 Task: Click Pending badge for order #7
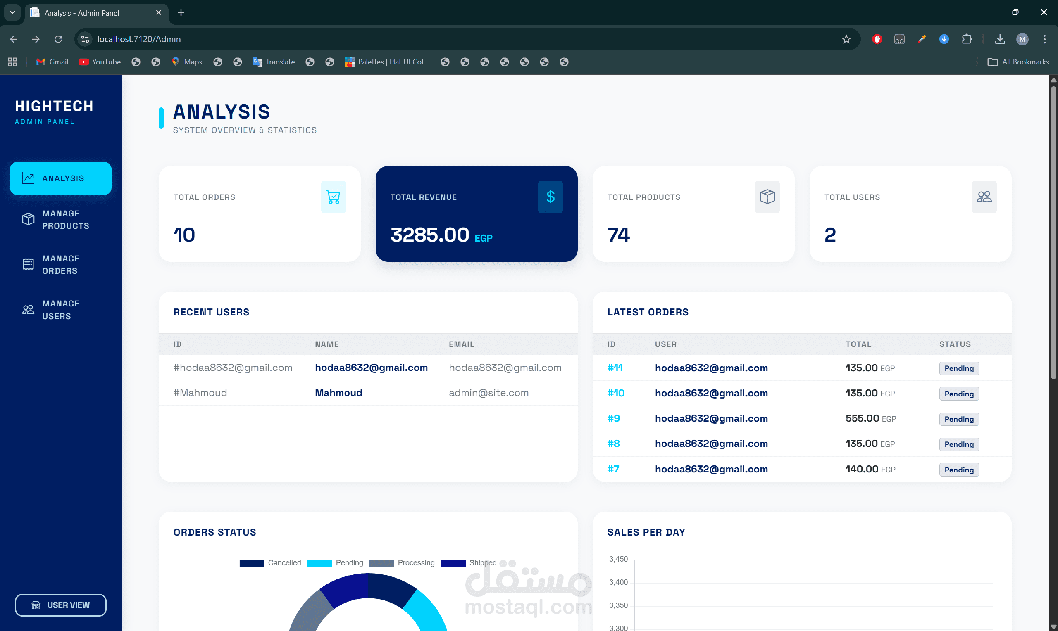959,470
